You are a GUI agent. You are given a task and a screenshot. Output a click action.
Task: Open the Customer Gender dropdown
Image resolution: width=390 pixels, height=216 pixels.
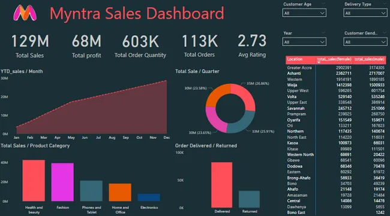(365, 42)
